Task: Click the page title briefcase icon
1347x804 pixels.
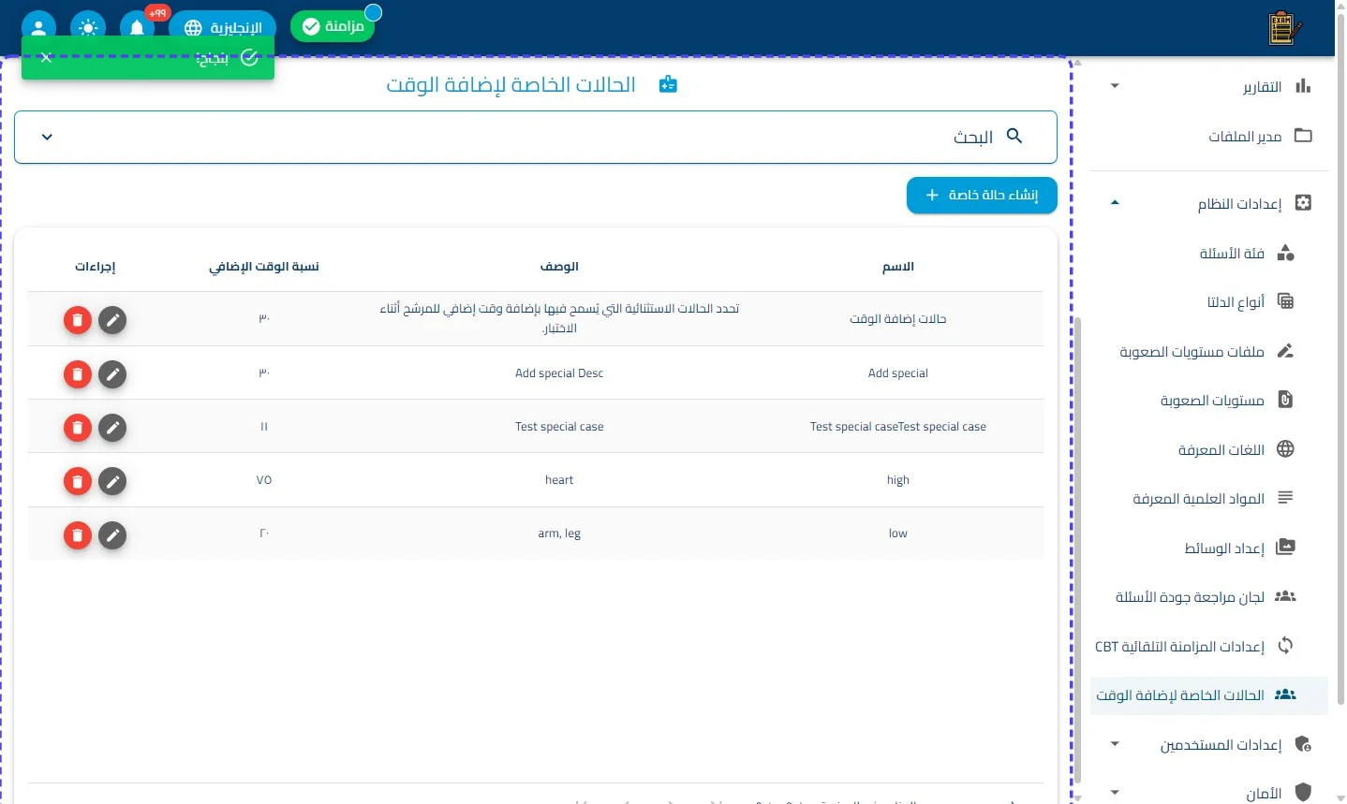Action: 668,84
